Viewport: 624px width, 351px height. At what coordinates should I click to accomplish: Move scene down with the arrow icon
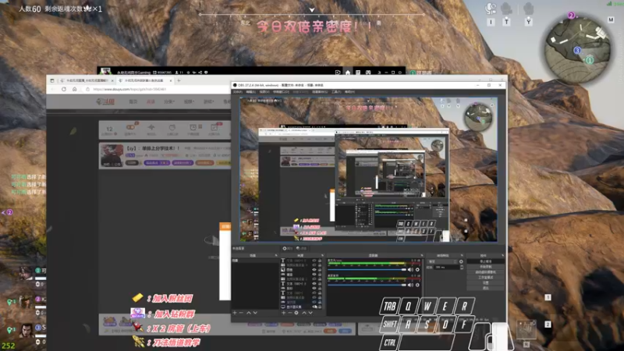pyautogui.click(x=255, y=313)
